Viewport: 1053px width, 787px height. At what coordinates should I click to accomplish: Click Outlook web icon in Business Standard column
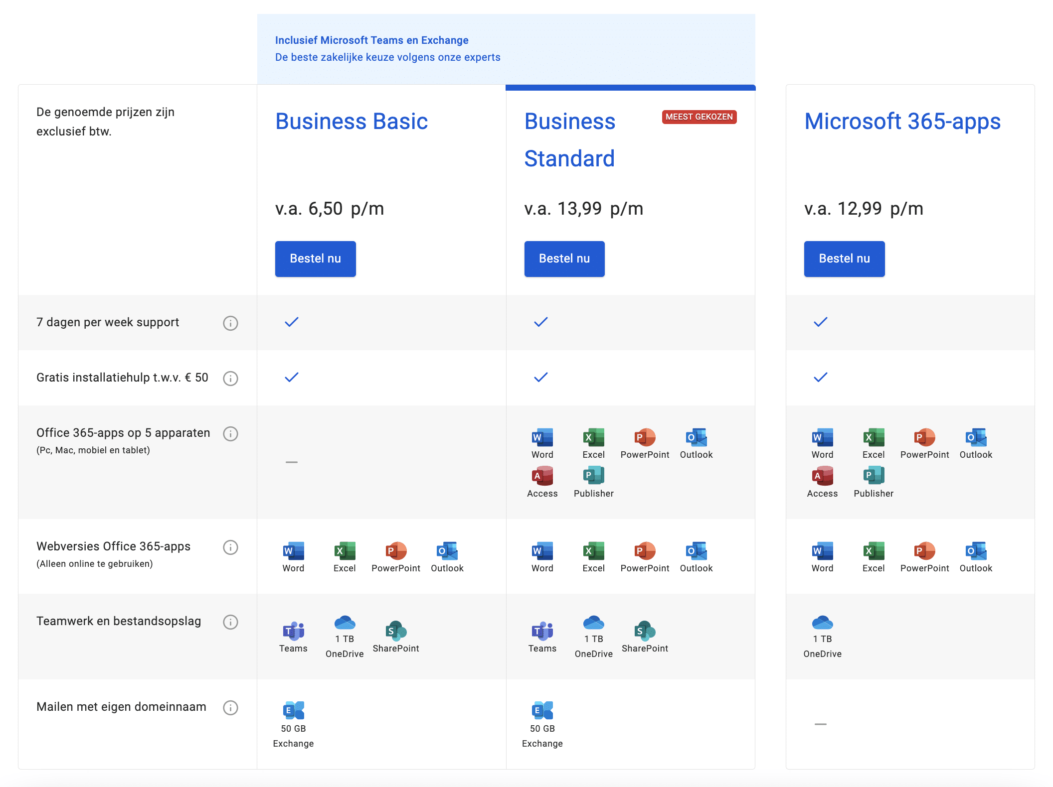697,551
